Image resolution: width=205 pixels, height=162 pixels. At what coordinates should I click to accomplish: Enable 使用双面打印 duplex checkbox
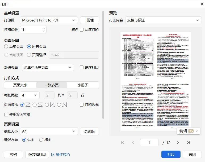6,115
